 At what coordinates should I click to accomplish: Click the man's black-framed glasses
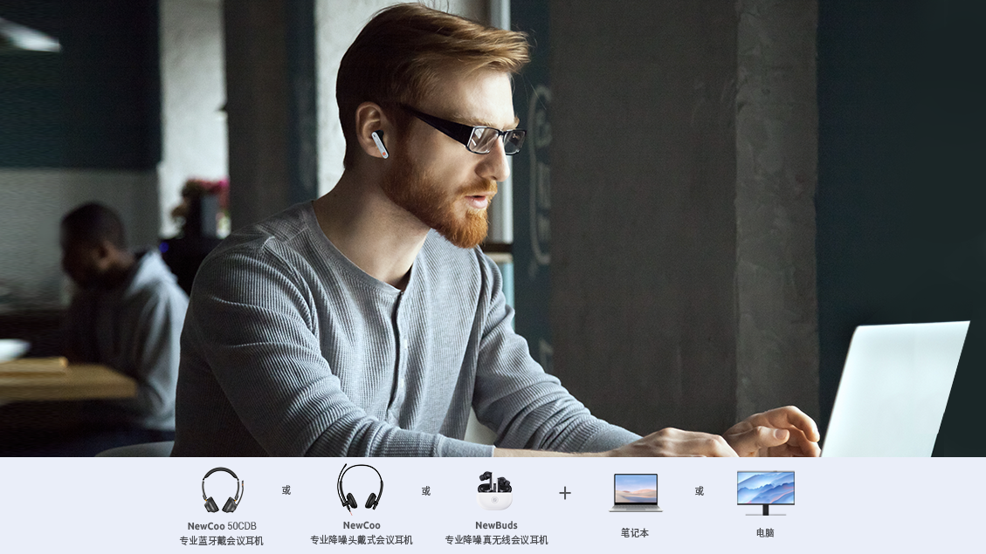[476, 134]
